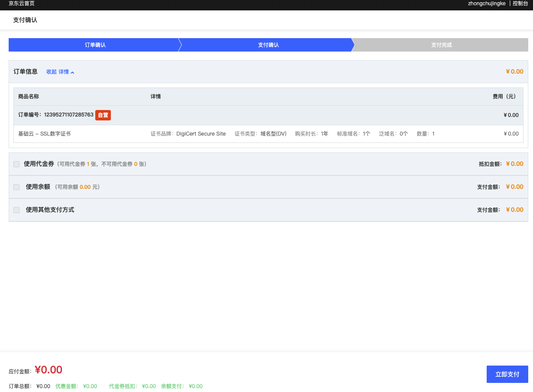Click the red 自营 badge
Viewport: 533px width, 392px height.
click(103, 115)
